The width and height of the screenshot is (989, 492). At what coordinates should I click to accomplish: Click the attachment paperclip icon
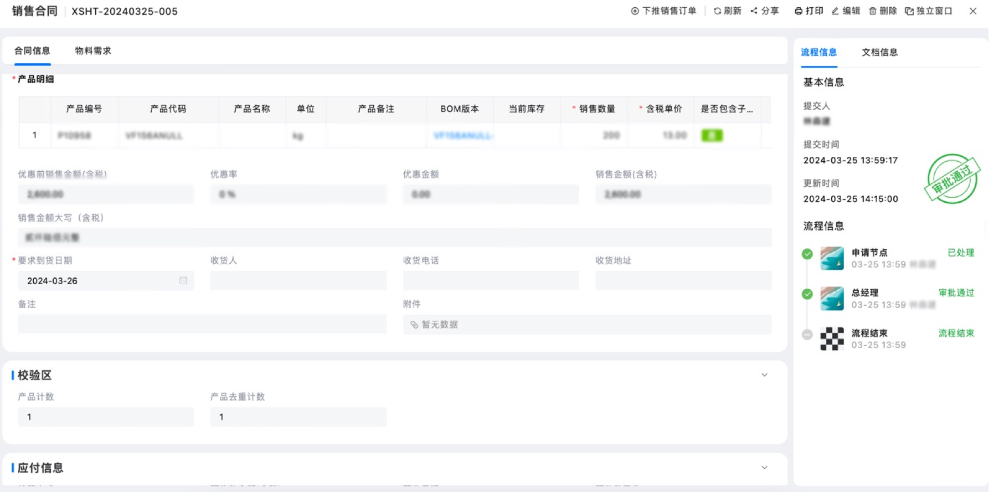point(414,325)
